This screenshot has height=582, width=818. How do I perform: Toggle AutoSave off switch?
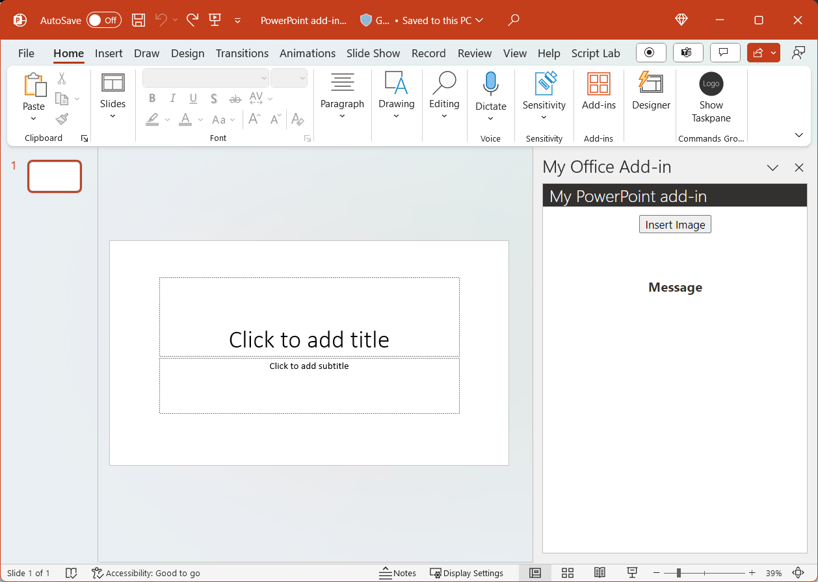[103, 20]
